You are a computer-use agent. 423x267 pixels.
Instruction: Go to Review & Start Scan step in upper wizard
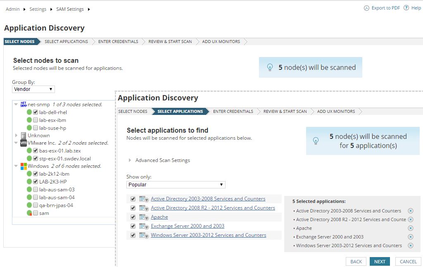[x=170, y=42]
